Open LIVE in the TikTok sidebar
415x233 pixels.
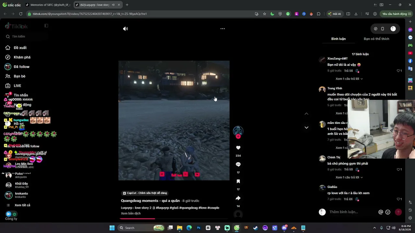point(18,86)
